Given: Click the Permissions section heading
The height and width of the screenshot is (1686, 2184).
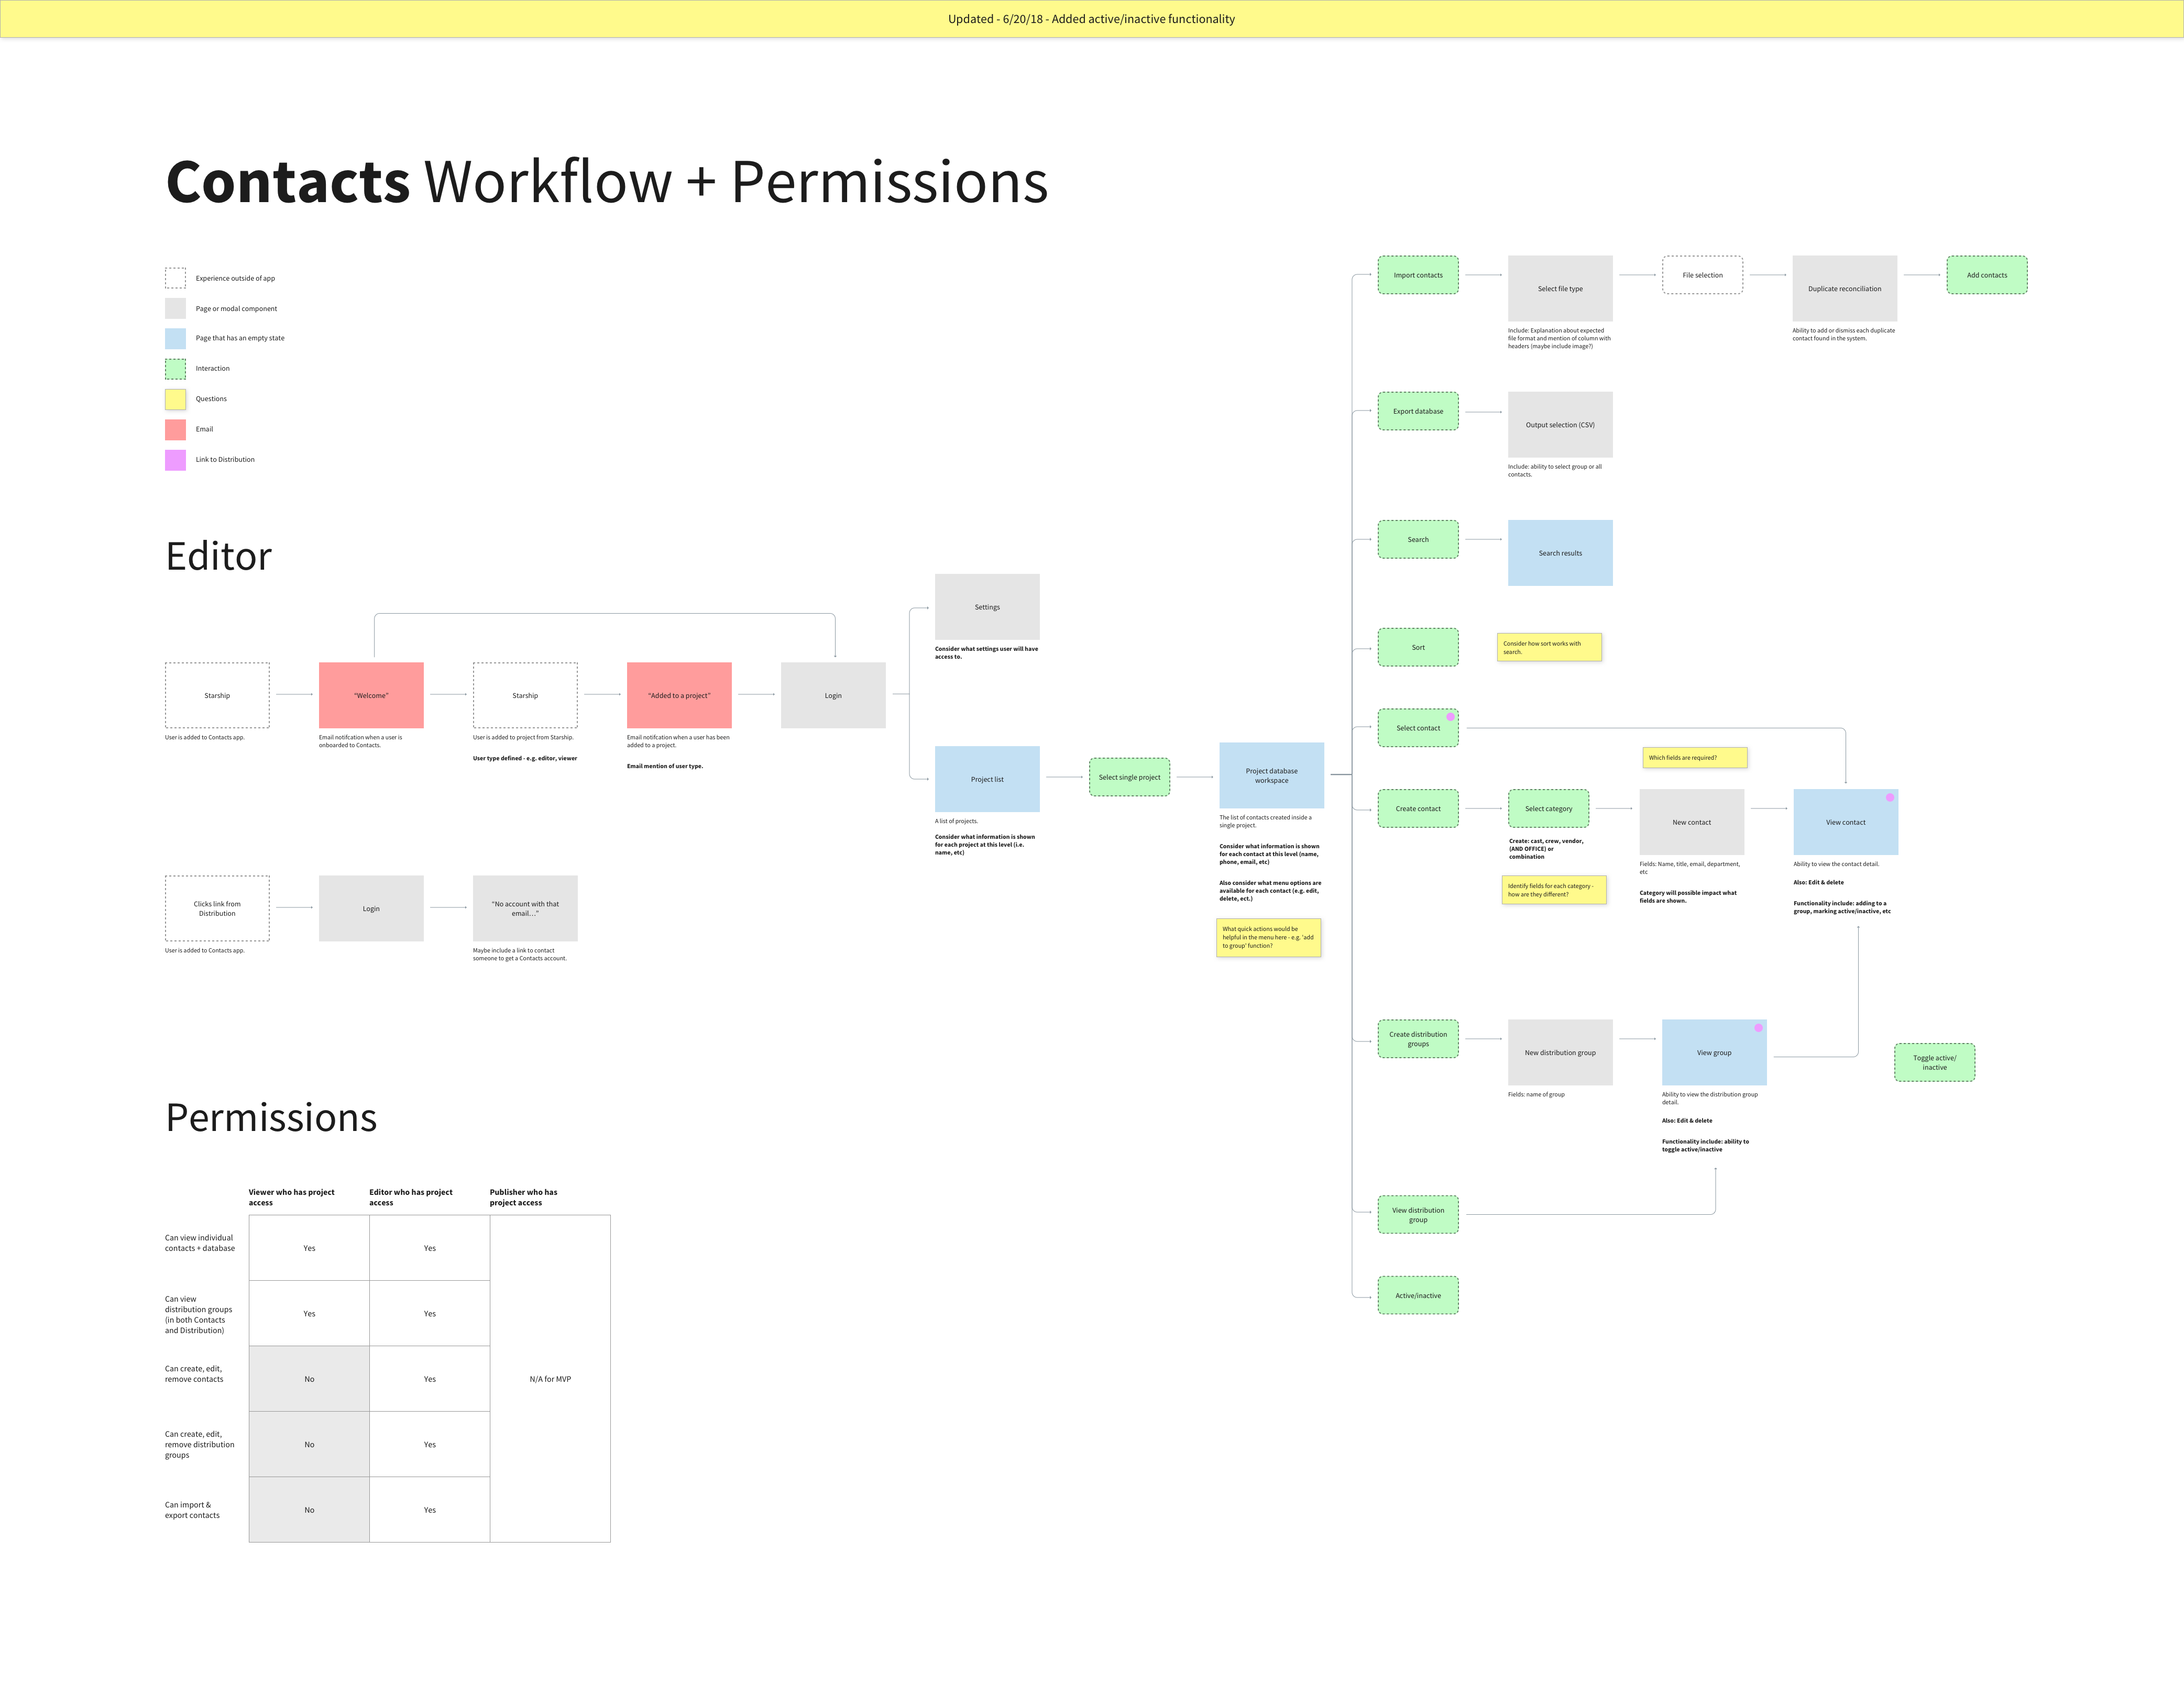Looking at the screenshot, I should coord(271,1117).
